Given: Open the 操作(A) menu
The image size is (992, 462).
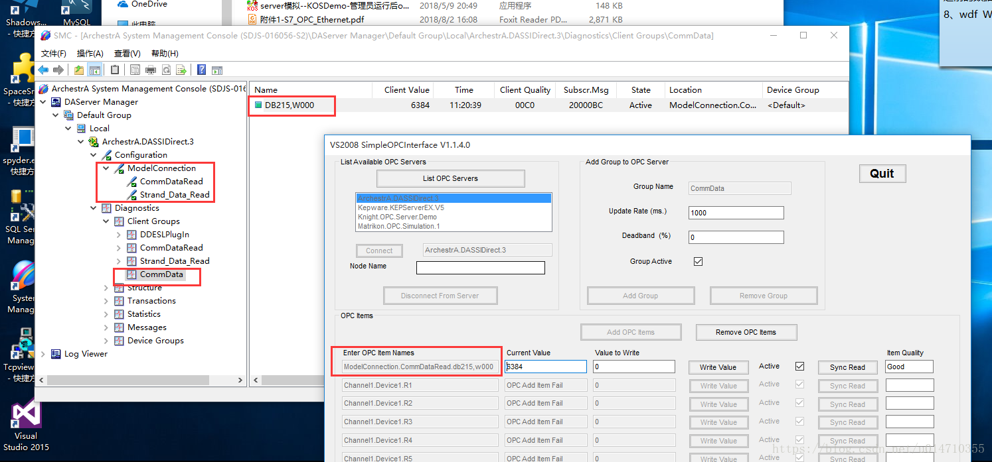Looking at the screenshot, I should point(90,54).
